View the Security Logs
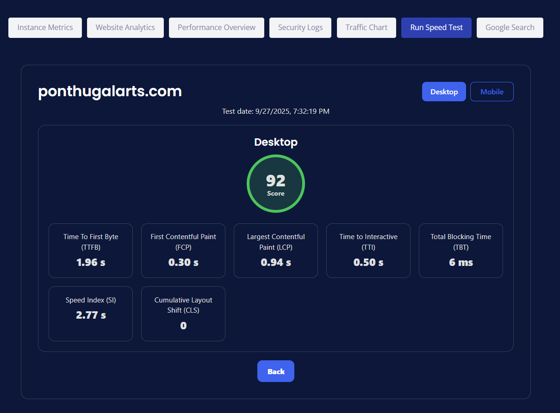The image size is (560, 413). pos(300,27)
